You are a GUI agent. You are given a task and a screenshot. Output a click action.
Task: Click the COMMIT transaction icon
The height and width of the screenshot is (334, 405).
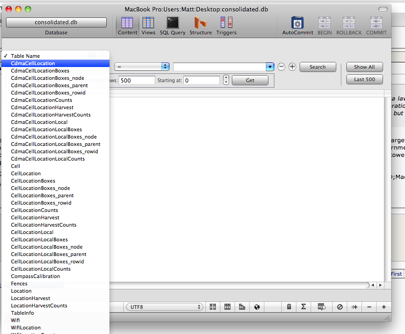pyautogui.click(x=376, y=26)
